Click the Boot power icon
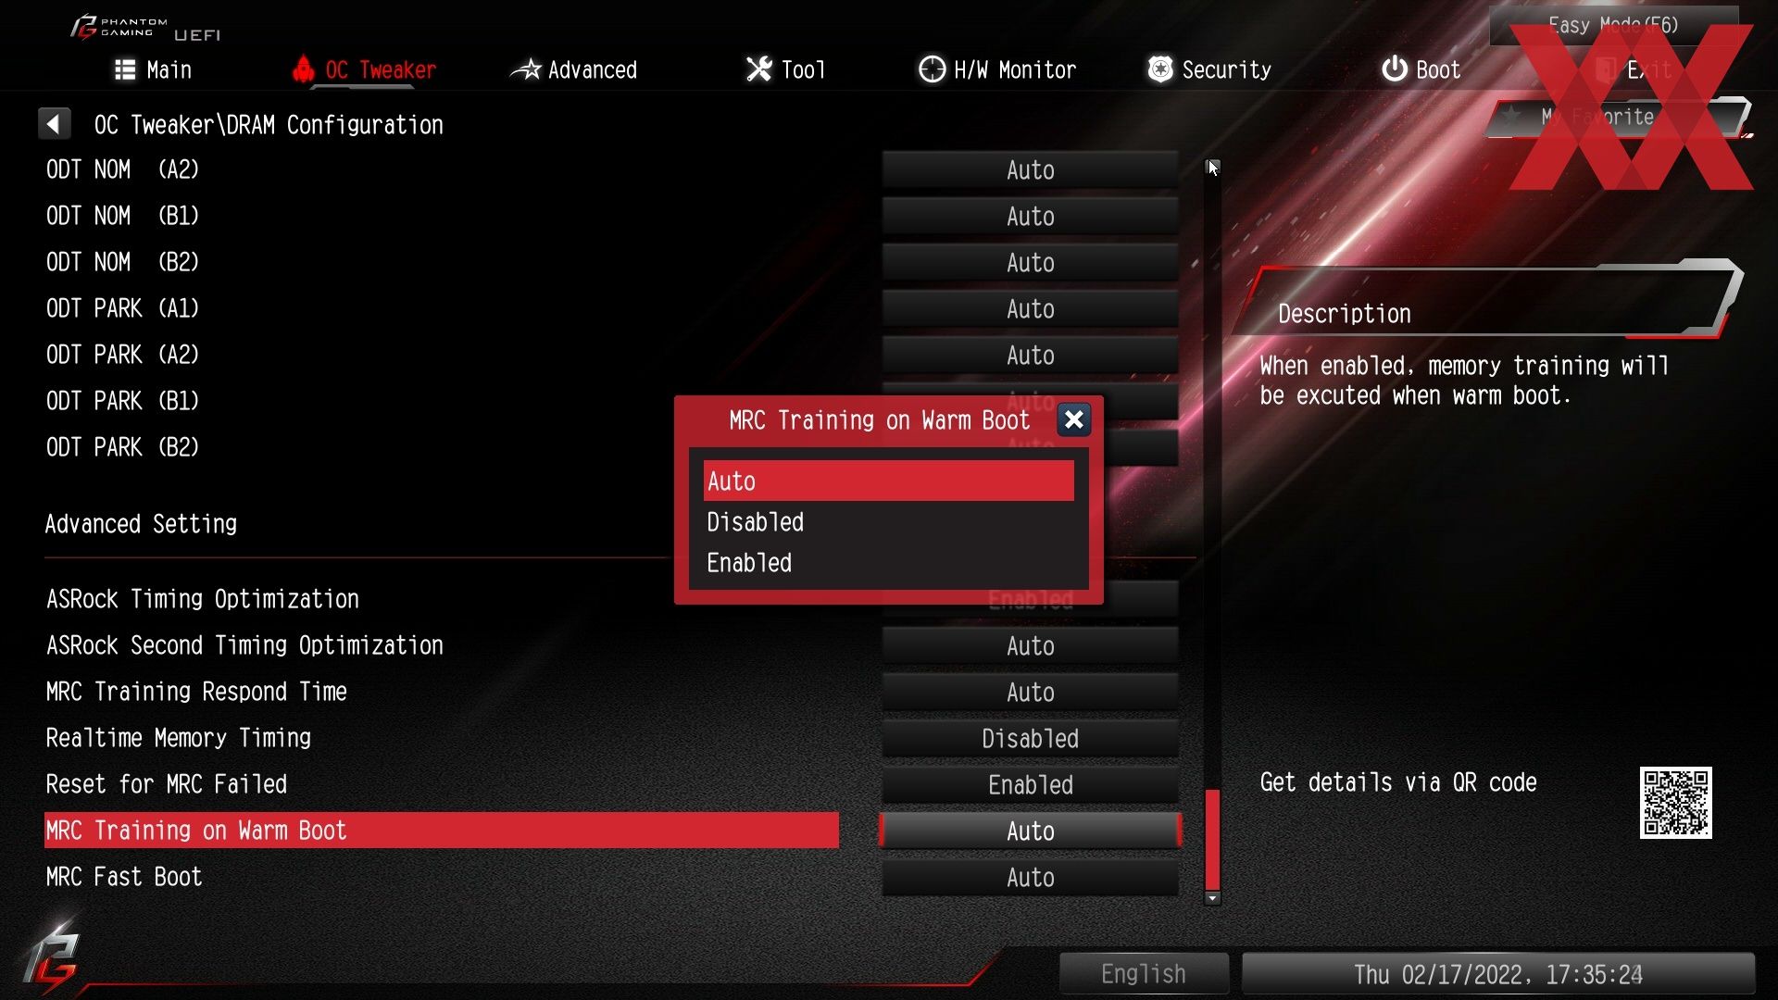Viewport: 1778px width, 1000px height. click(1395, 69)
